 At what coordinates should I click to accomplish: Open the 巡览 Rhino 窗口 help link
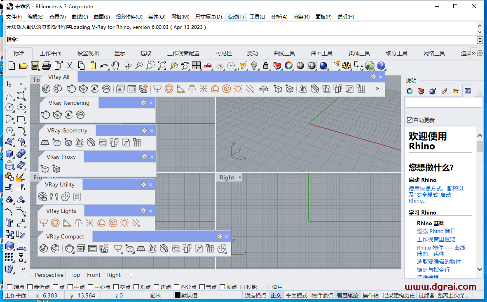tap(436, 231)
